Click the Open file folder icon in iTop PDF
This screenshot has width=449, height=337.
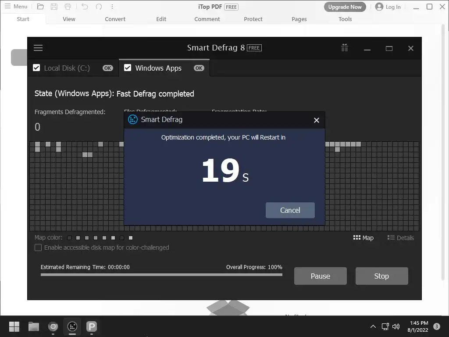coord(40,6)
